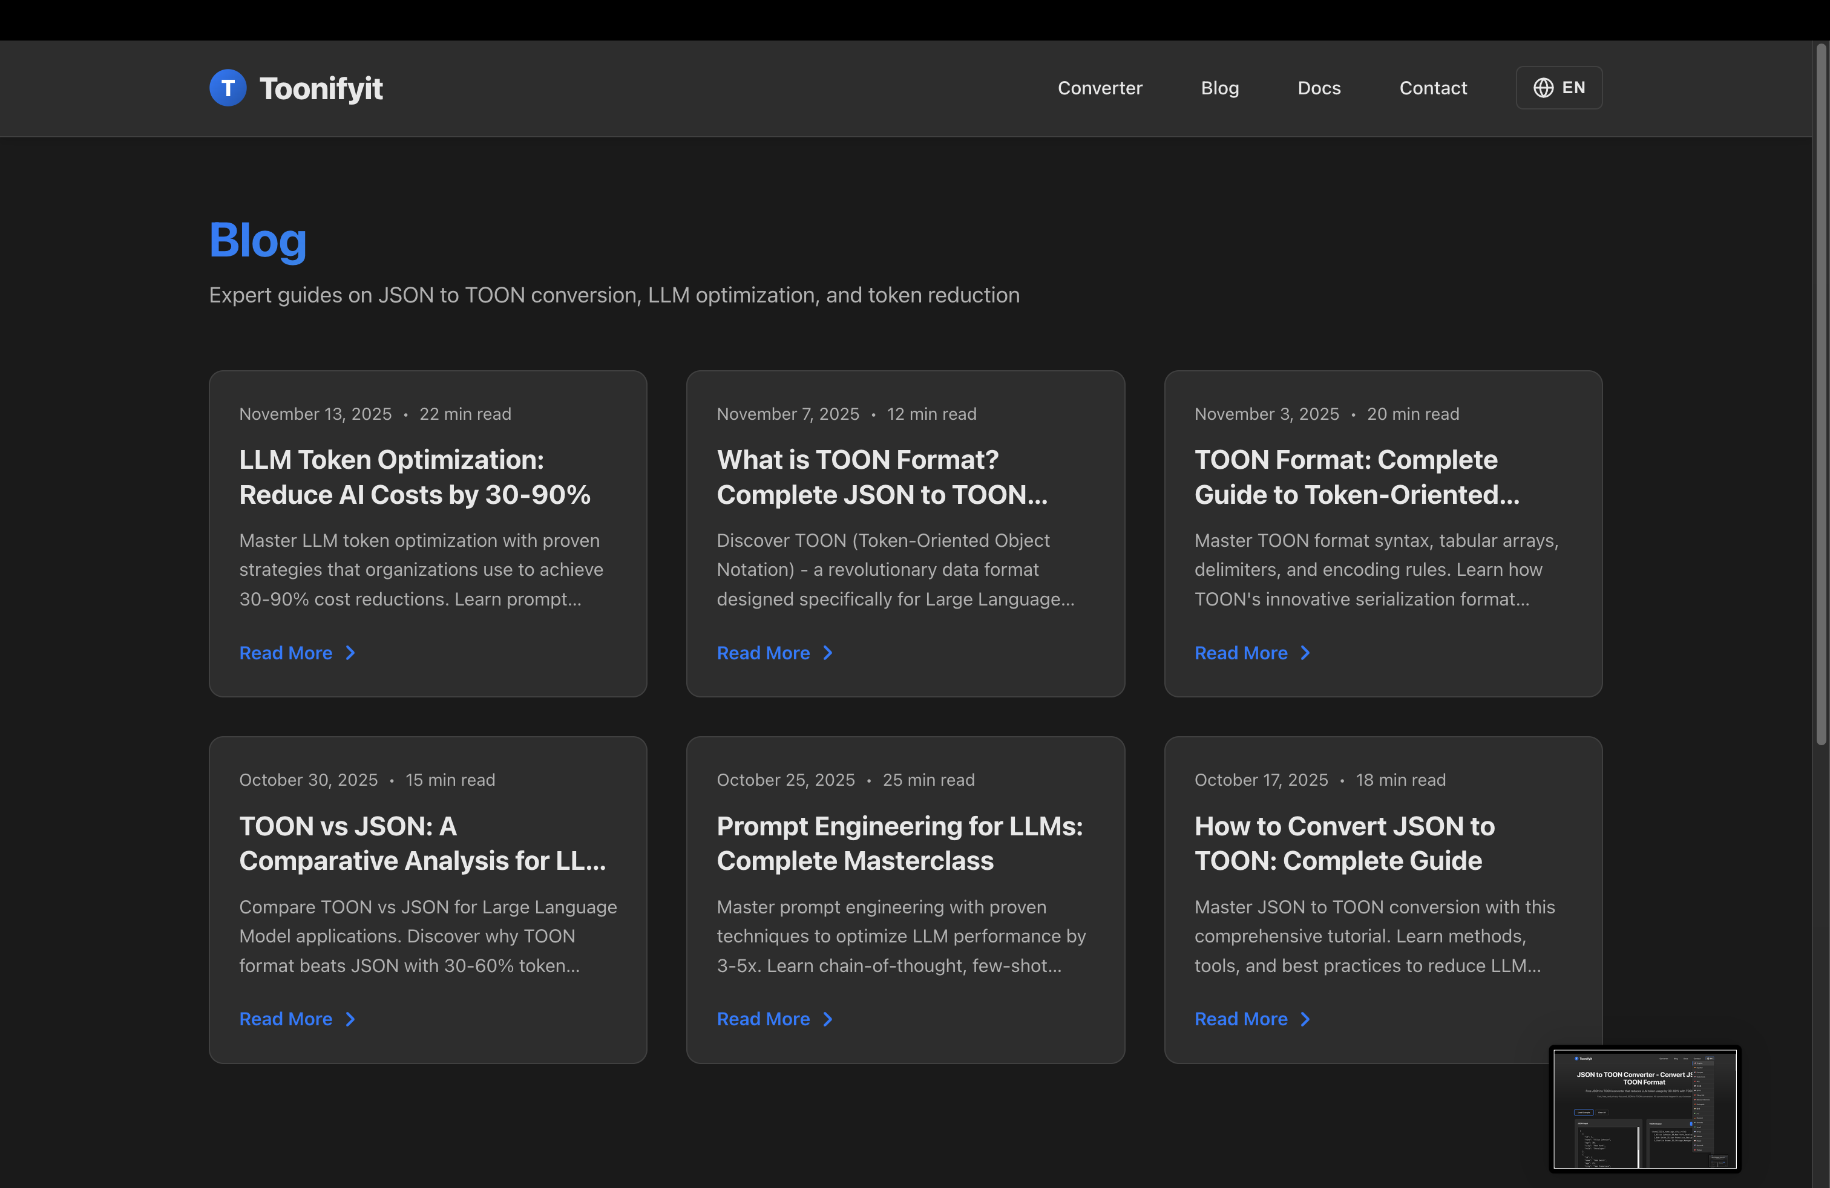Click the arrow icon on the TOON Format guide card
Screen dimensions: 1830x1188
tap(1305, 653)
